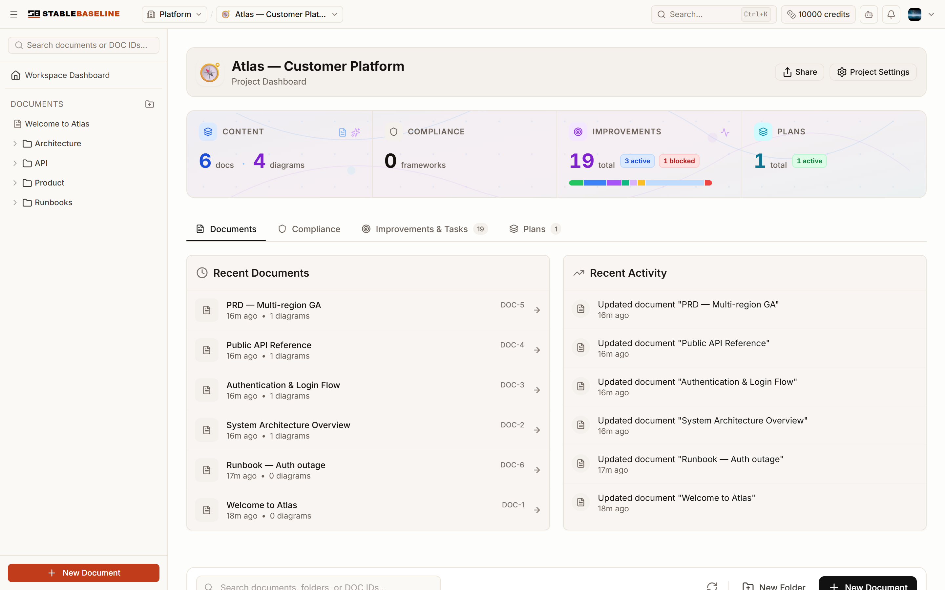Expand the Architecture folder chevron

click(x=15, y=144)
